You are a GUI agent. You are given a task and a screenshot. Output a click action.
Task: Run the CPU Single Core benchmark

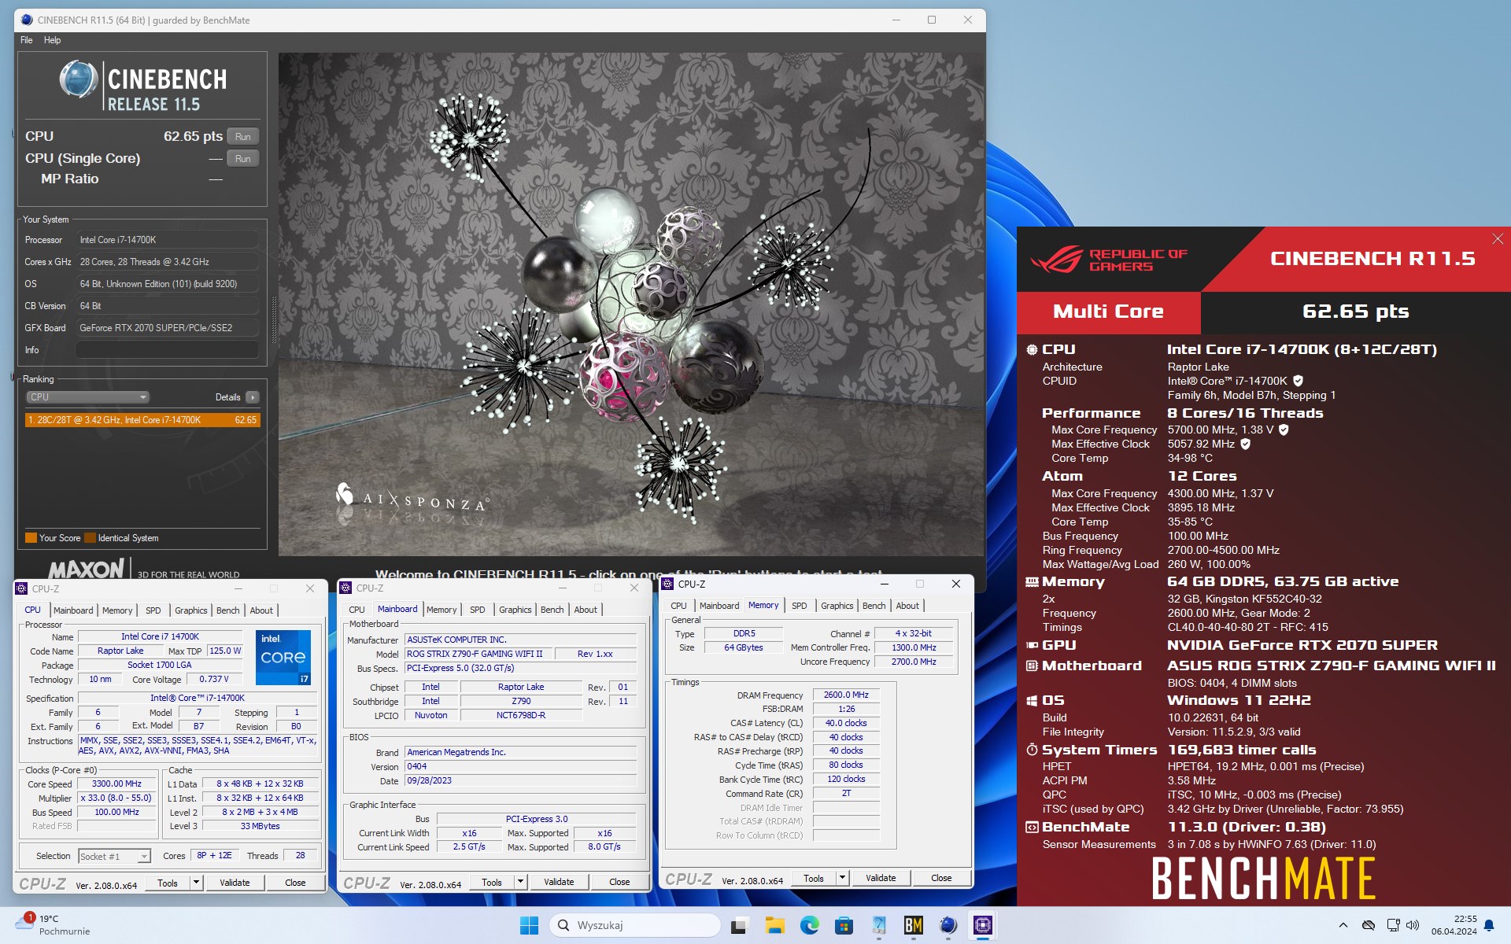tap(243, 159)
